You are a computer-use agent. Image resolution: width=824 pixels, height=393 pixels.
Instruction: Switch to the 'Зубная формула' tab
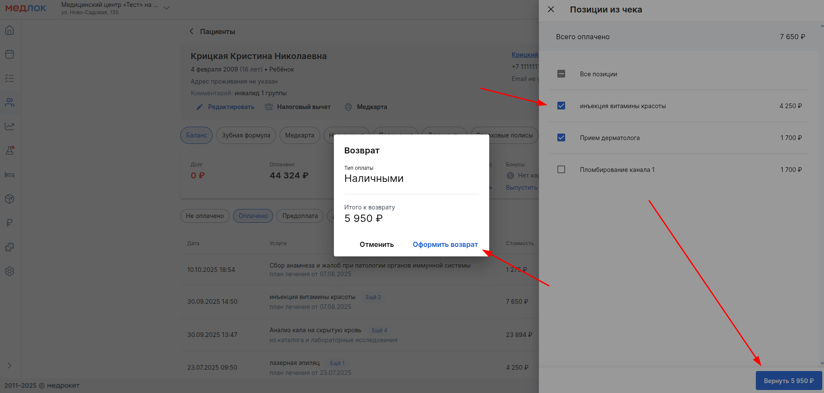tap(246, 135)
